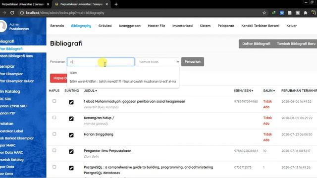Tick checkbox for 'Harian Singgalang'

54,134
